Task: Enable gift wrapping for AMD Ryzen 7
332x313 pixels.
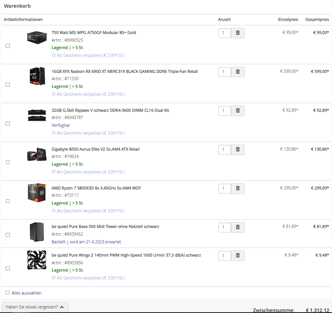Action: [54, 211]
